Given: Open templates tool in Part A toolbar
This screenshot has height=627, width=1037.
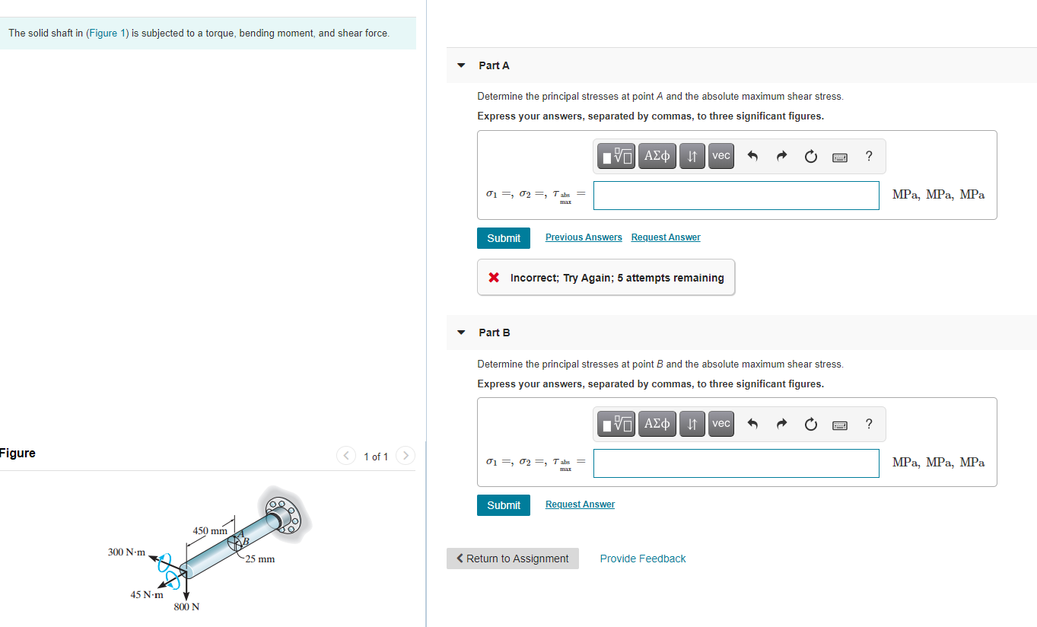Looking at the screenshot, I should 616,156.
